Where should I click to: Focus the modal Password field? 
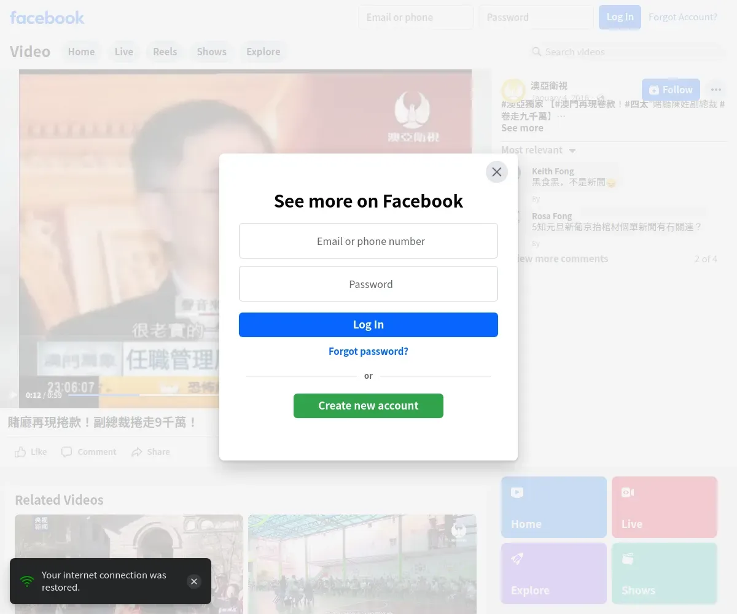(x=368, y=284)
